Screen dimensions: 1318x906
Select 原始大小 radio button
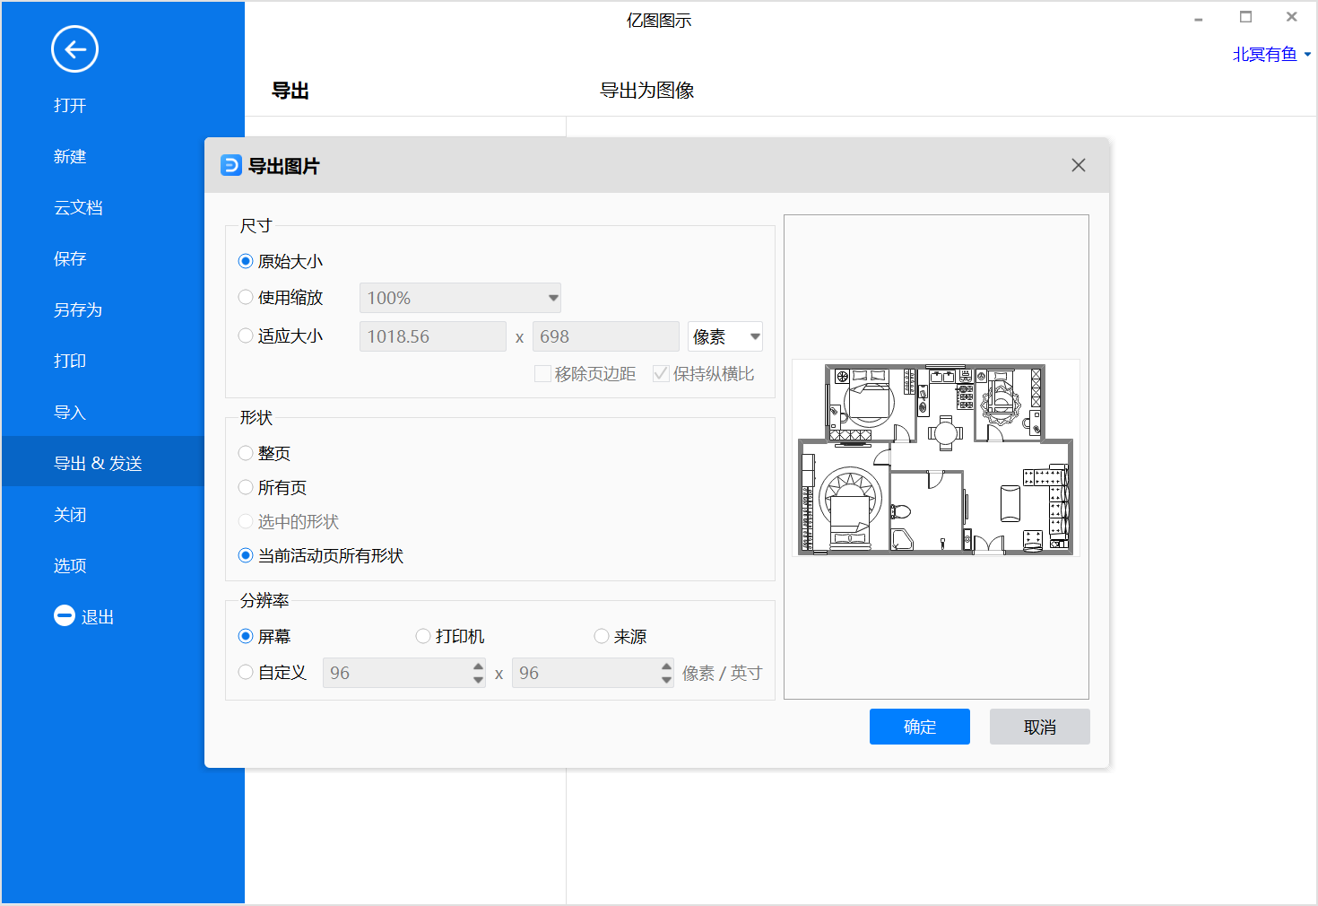[x=246, y=261]
